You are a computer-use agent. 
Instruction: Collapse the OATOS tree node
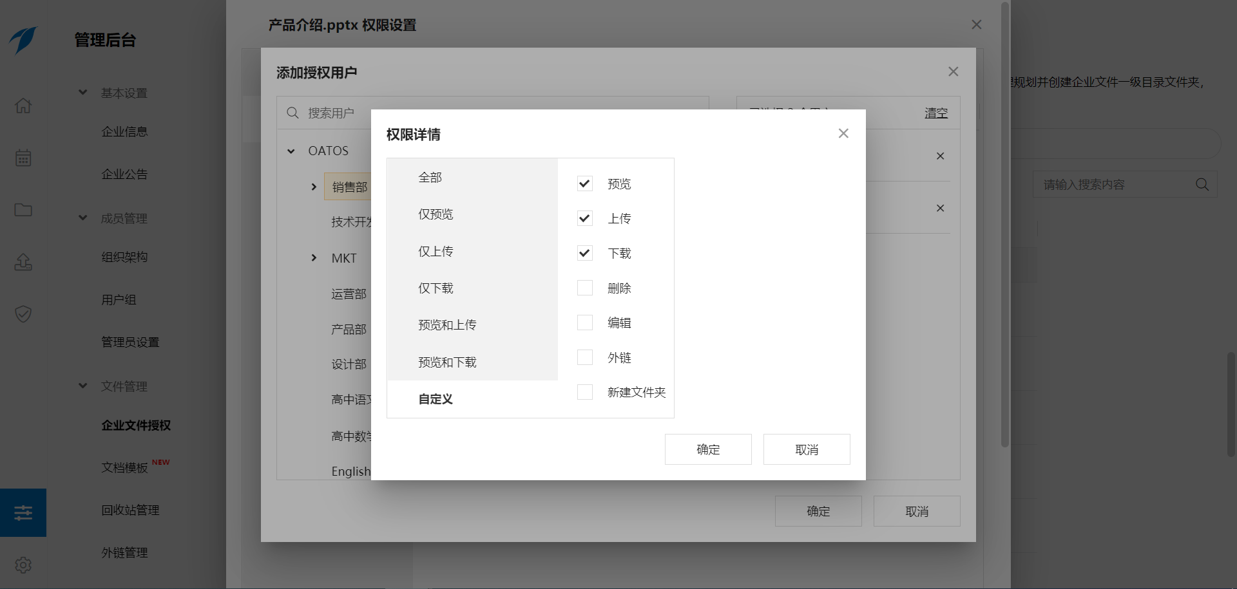(x=291, y=151)
